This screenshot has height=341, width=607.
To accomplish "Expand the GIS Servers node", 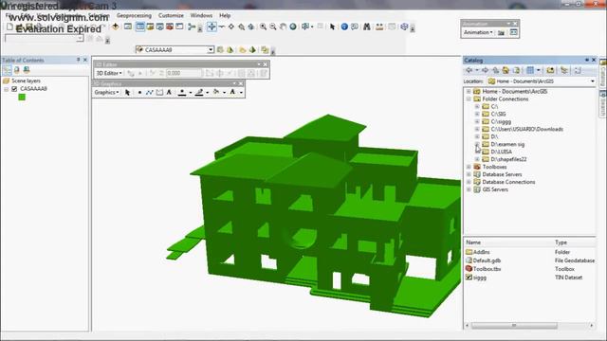I will [x=469, y=189].
